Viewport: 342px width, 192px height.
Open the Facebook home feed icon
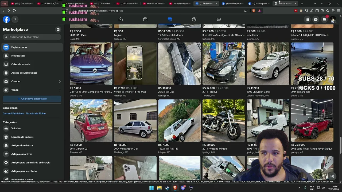point(121,19)
